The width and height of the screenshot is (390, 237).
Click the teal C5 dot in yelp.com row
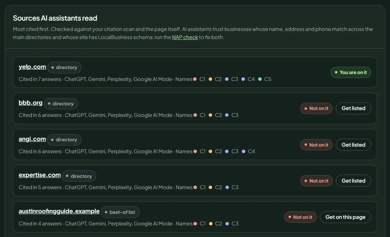tap(260, 79)
